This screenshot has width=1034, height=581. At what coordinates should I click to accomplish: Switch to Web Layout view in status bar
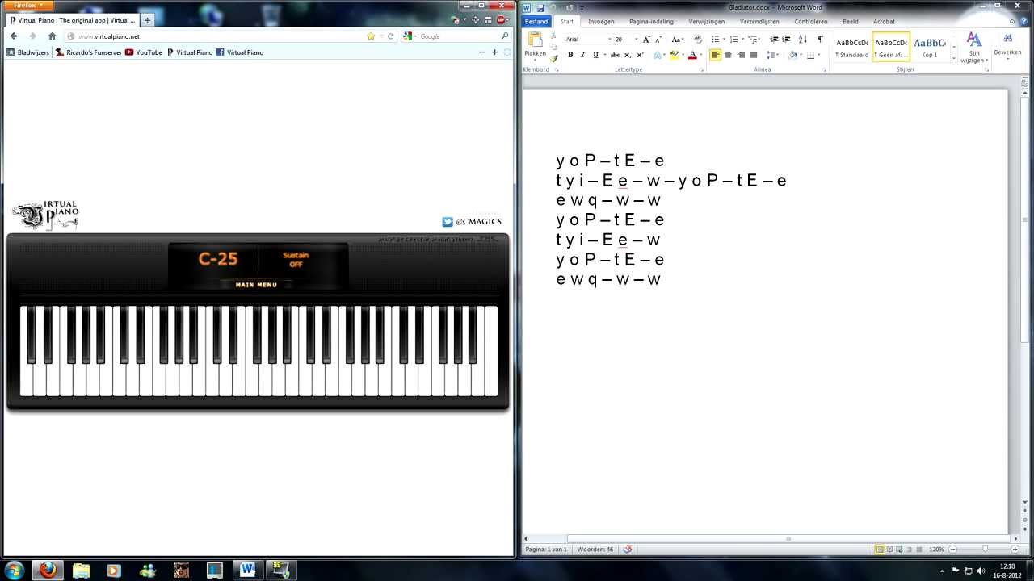click(901, 549)
